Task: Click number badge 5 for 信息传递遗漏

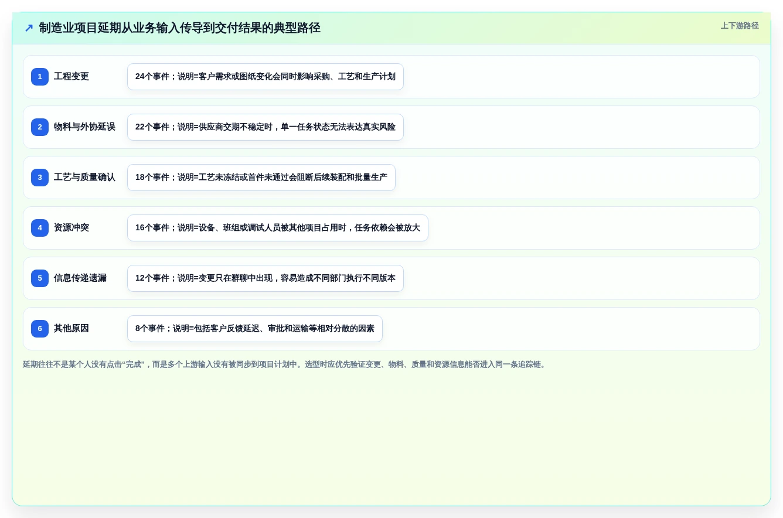Action: tap(40, 278)
